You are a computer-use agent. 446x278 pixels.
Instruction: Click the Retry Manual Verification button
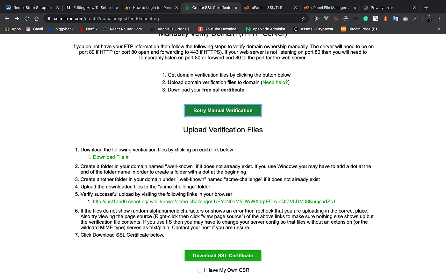pos(223,111)
